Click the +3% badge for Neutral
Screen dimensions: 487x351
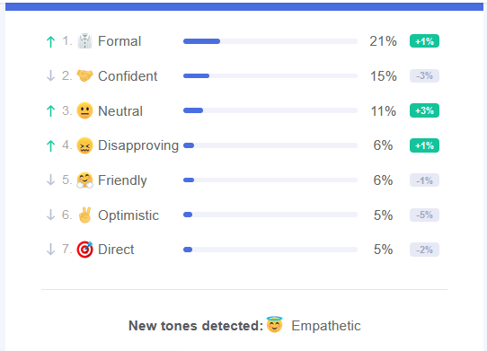[424, 110]
